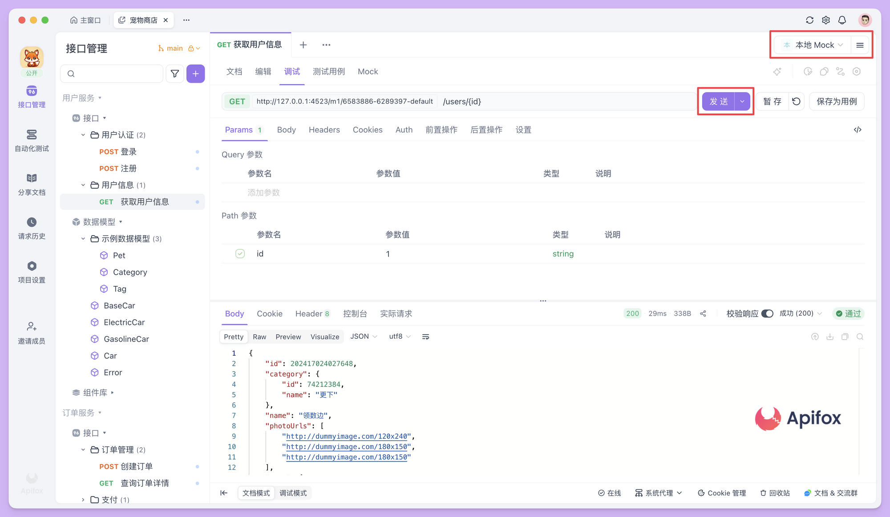Image resolution: width=890 pixels, height=517 pixels.
Task: Click the purple plus add button
Action: pos(195,74)
